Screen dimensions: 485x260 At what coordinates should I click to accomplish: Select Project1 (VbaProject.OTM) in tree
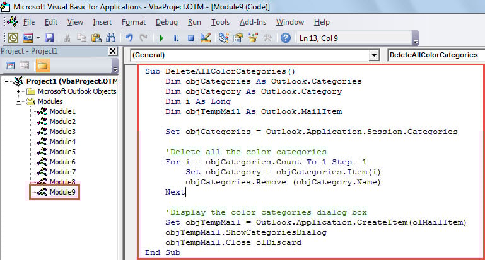coord(71,81)
